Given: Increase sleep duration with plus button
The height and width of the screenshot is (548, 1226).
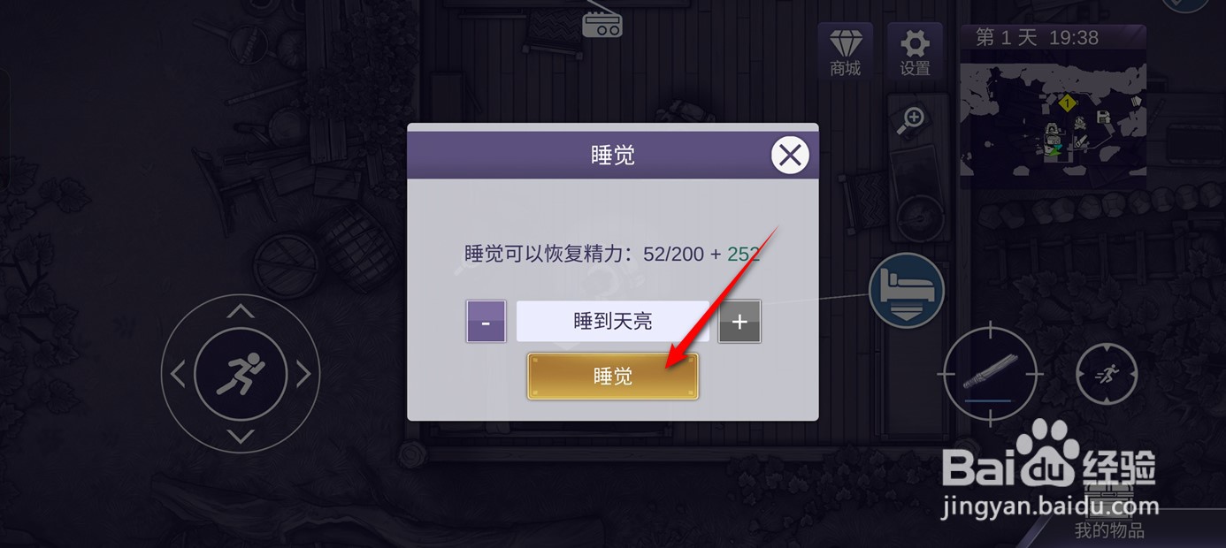Looking at the screenshot, I should (x=739, y=322).
